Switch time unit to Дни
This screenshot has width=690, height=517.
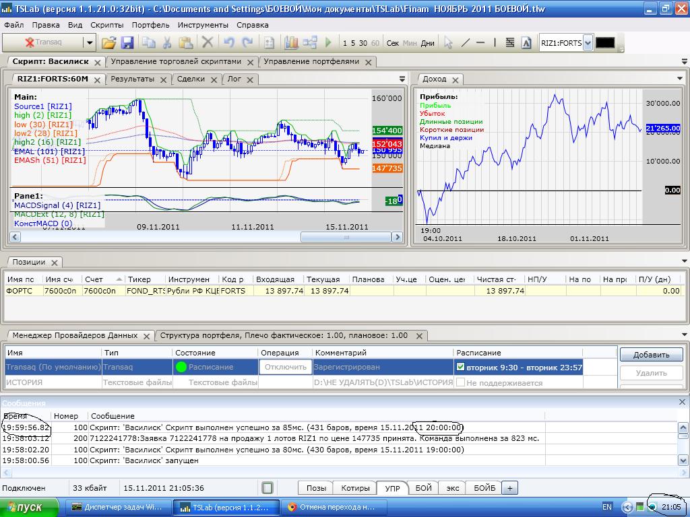(427, 43)
